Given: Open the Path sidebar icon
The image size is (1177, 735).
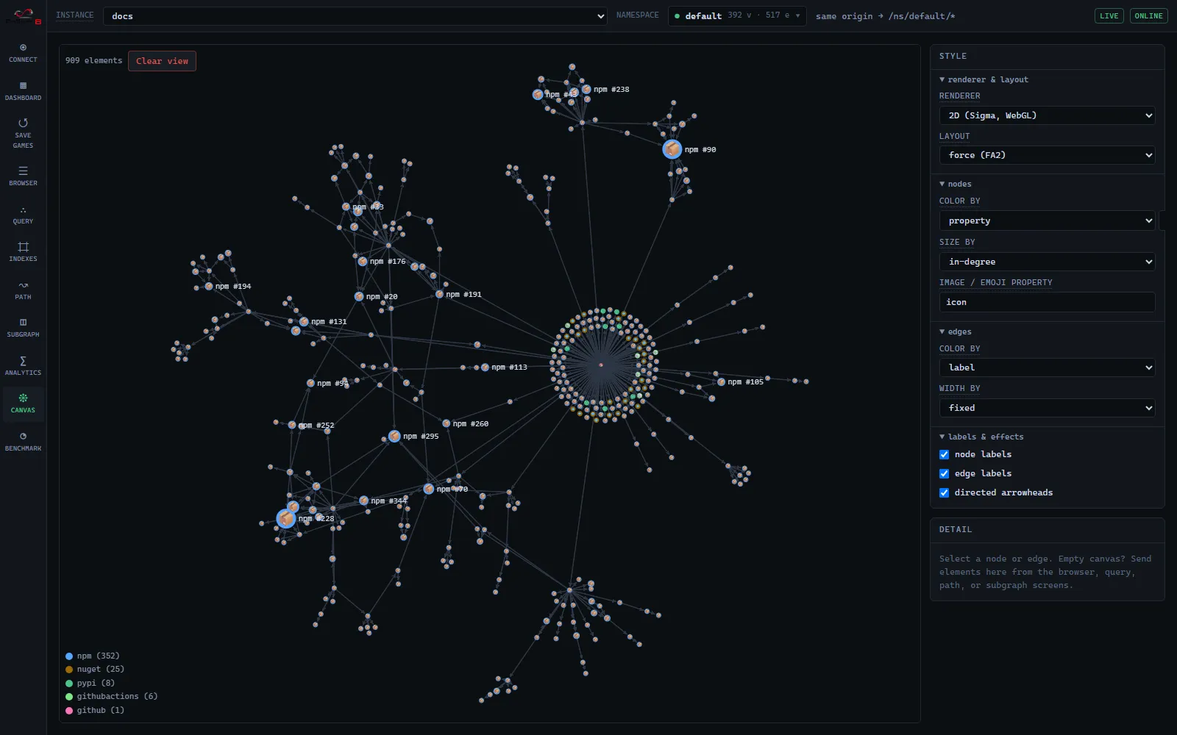Looking at the screenshot, I should (x=23, y=290).
